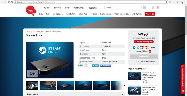Open the Акции dropdown menu

coord(150,14)
